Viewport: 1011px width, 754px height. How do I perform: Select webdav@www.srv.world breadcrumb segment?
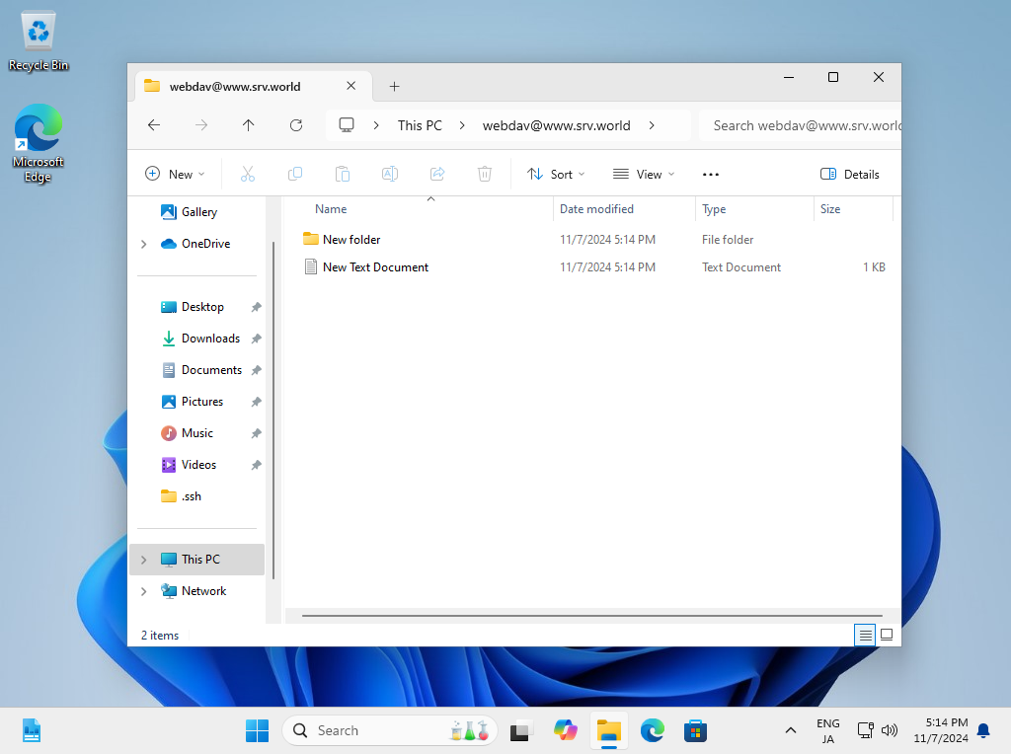pyautogui.click(x=557, y=125)
